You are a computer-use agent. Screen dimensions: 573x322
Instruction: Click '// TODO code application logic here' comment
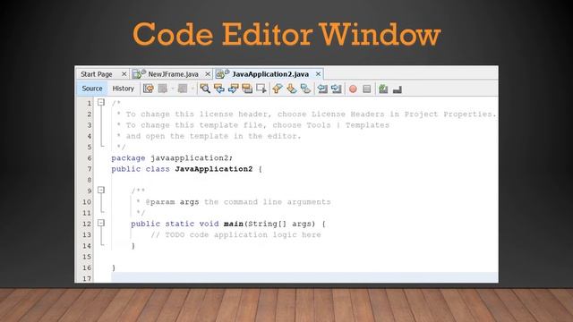point(235,234)
